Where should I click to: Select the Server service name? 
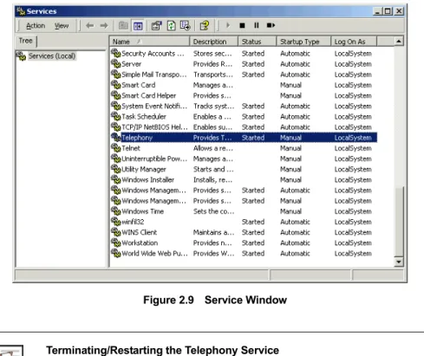tap(132, 64)
